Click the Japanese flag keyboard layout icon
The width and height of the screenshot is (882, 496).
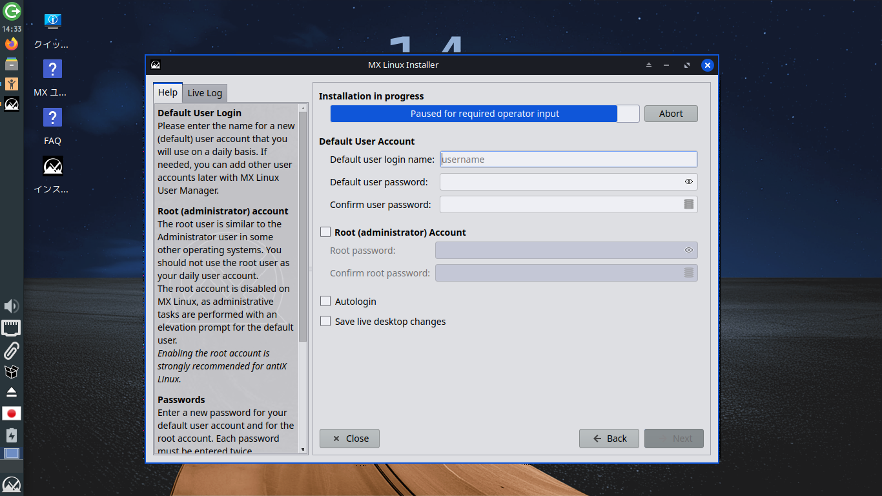[12, 413]
